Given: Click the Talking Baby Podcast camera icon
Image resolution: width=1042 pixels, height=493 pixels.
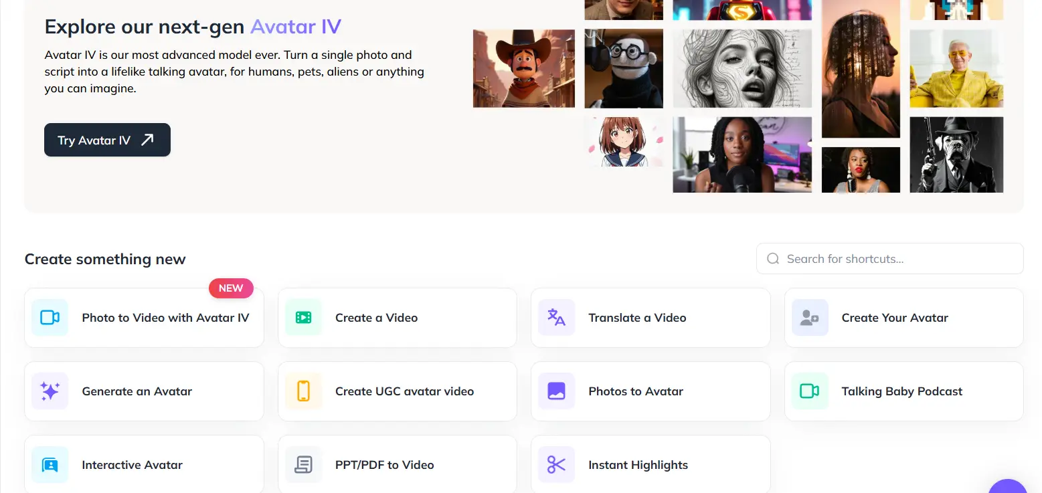Looking at the screenshot, I should 810,391.
